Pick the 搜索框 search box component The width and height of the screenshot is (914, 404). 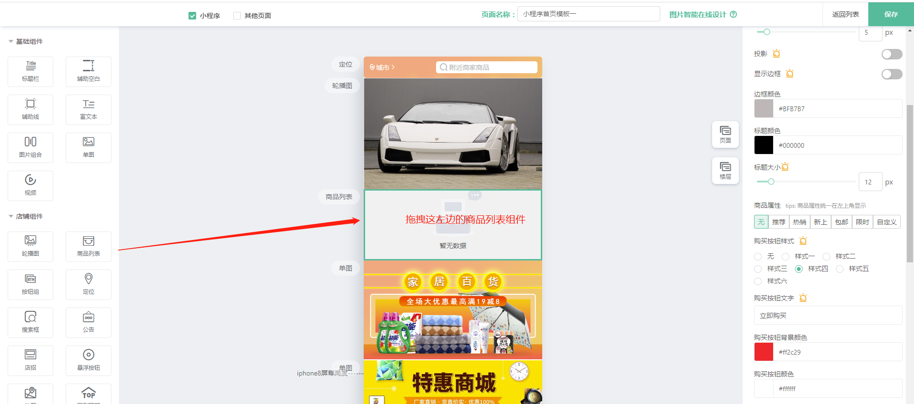30,322
